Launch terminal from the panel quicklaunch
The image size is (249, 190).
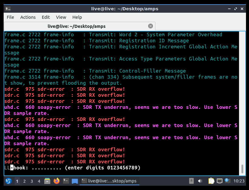[66, 181]
